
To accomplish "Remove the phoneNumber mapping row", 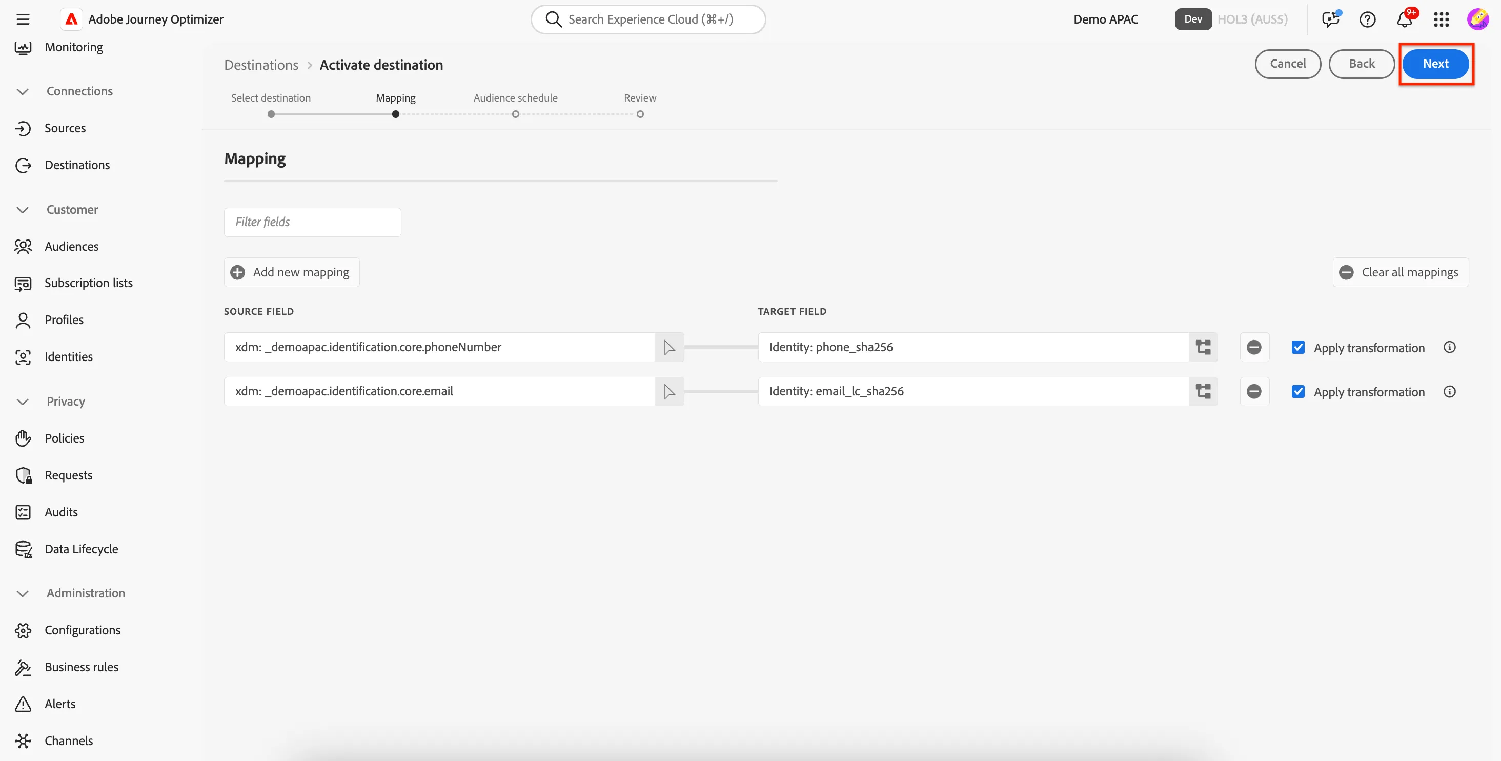I will (x=1254, y=347).
